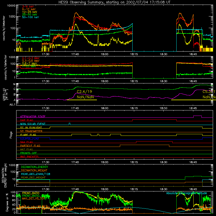Select the 3-6 keV legend label

pyautogui.click(x=28, y=6)
